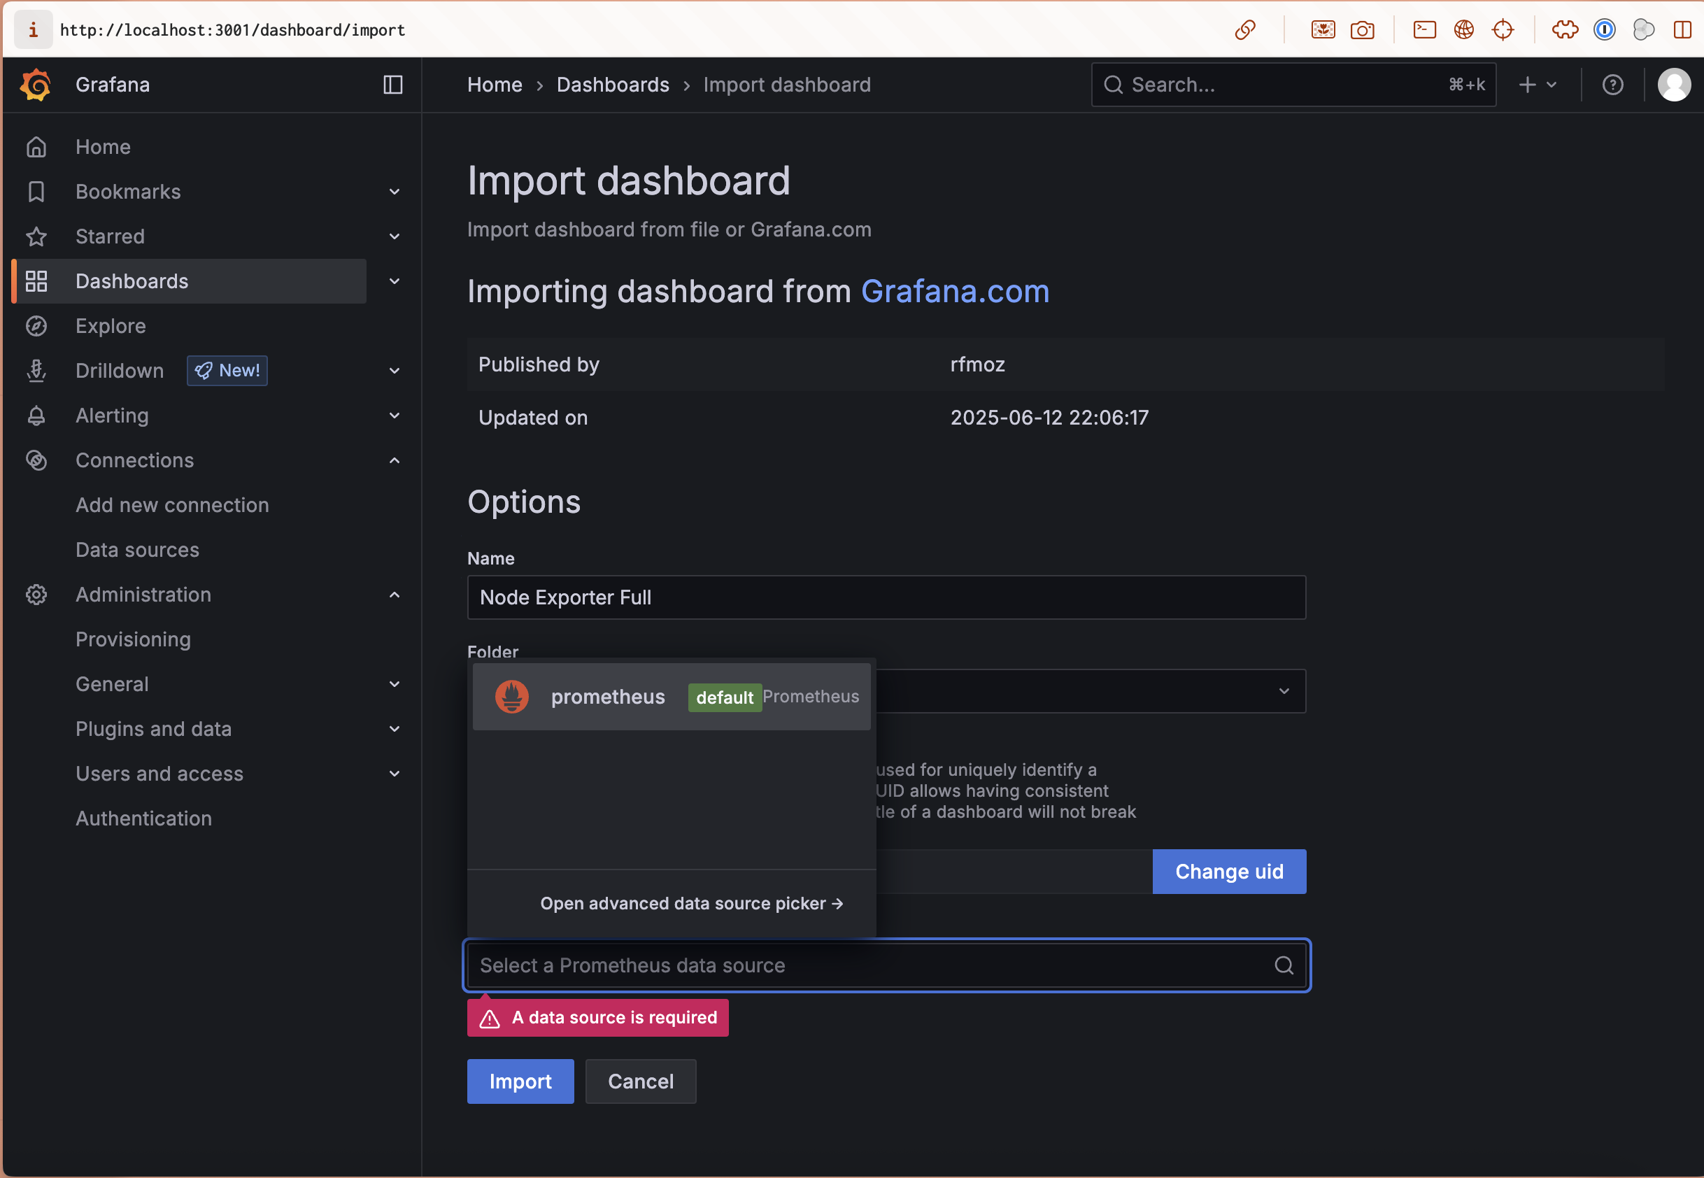Image resolution: width=1704 pixels, height=1178 pixels.
Task: Click the Explore compass icon
Action: [x=36, y=326]
